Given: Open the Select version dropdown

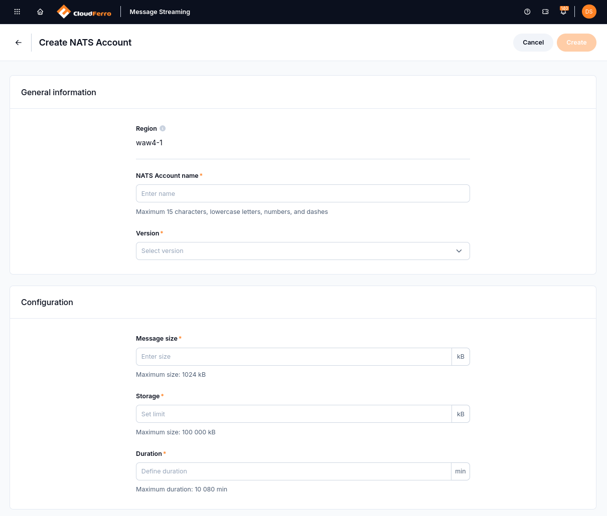Looking at the screenshot, I should 303,251.
